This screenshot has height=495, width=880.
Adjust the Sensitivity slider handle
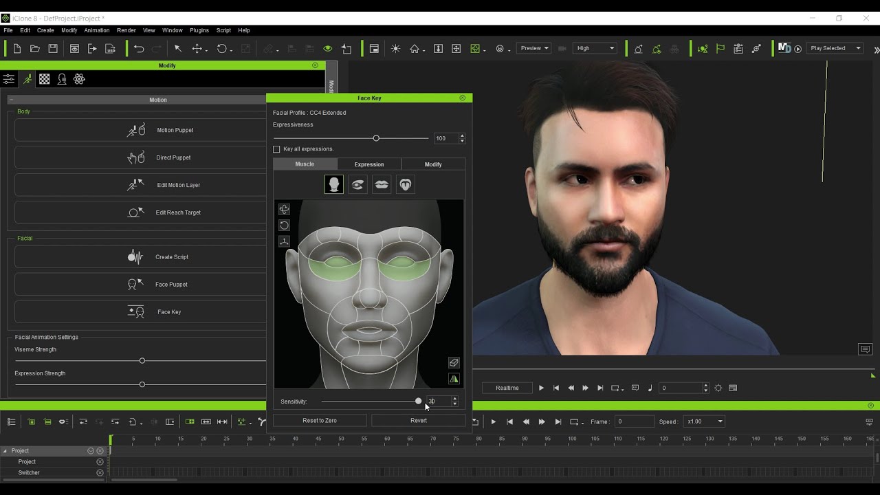tap(418, 401)
